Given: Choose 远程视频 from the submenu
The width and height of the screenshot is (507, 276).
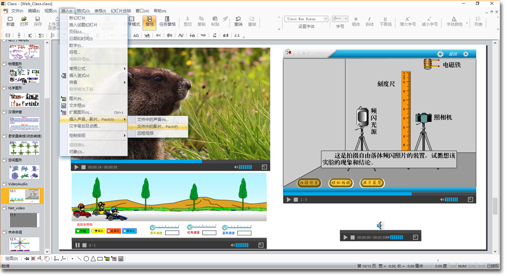Looking at the screenshot, I should [145, 133].
